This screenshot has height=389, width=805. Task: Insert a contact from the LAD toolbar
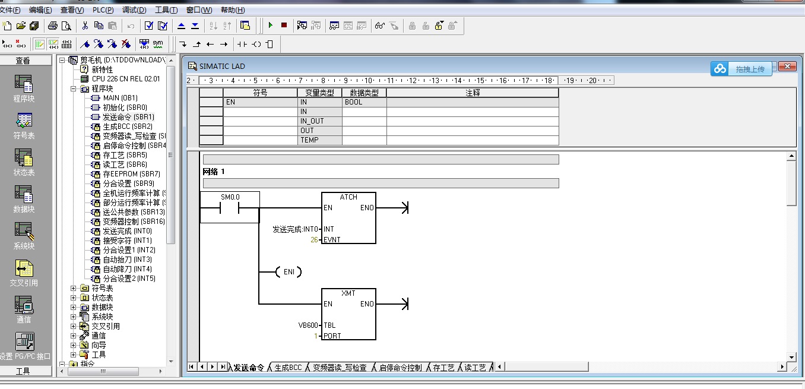tap(242, 44)
